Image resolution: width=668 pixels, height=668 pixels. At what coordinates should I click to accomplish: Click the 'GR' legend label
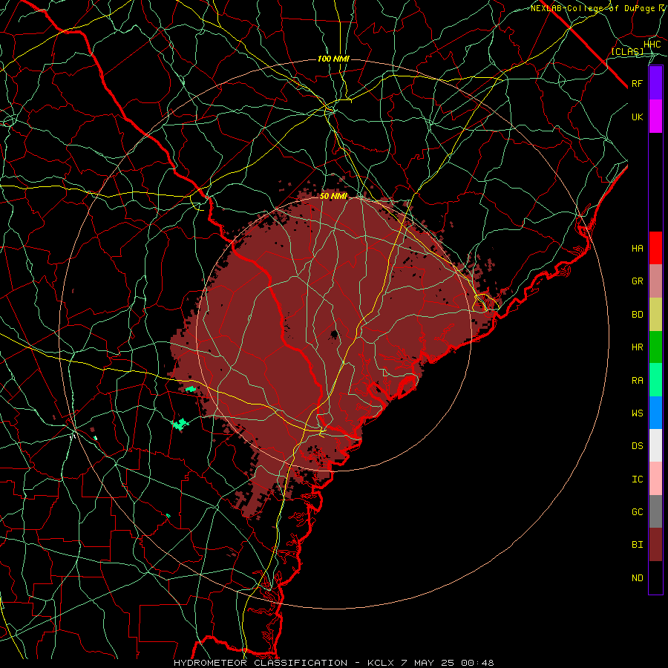[x=638, y=281]
